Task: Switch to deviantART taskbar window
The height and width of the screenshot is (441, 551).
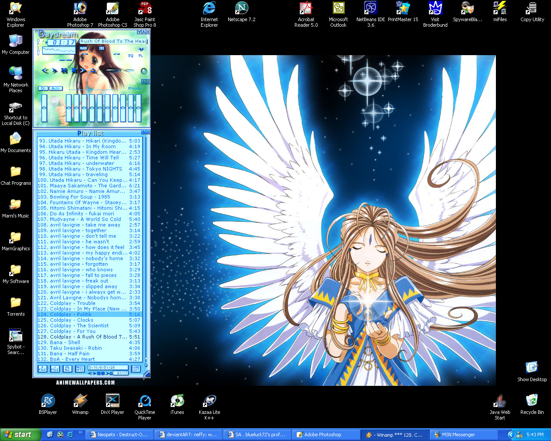Action: (x=187, y=435)
